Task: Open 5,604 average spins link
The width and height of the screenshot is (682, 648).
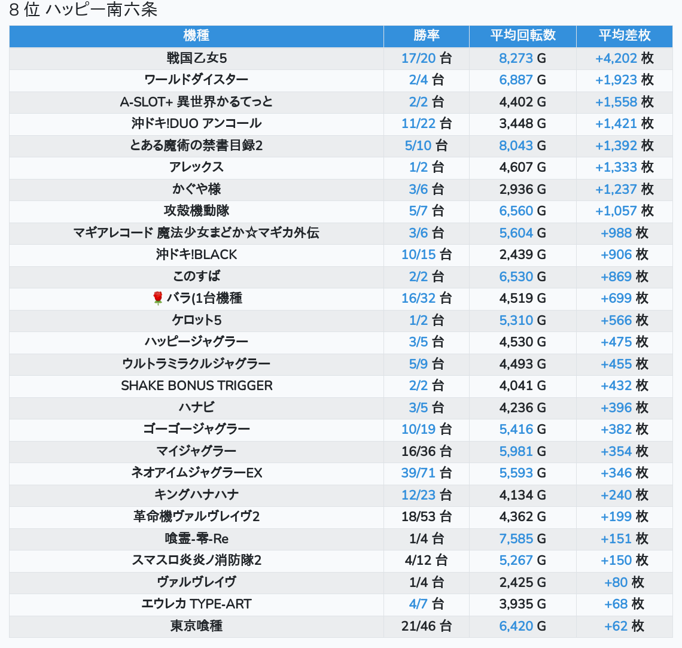Action: [516, 233]
